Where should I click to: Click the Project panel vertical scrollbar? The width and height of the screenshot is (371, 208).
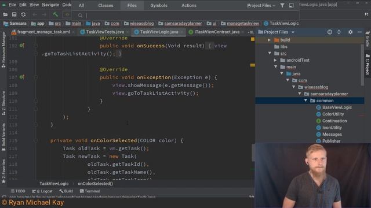coord(362,65)
